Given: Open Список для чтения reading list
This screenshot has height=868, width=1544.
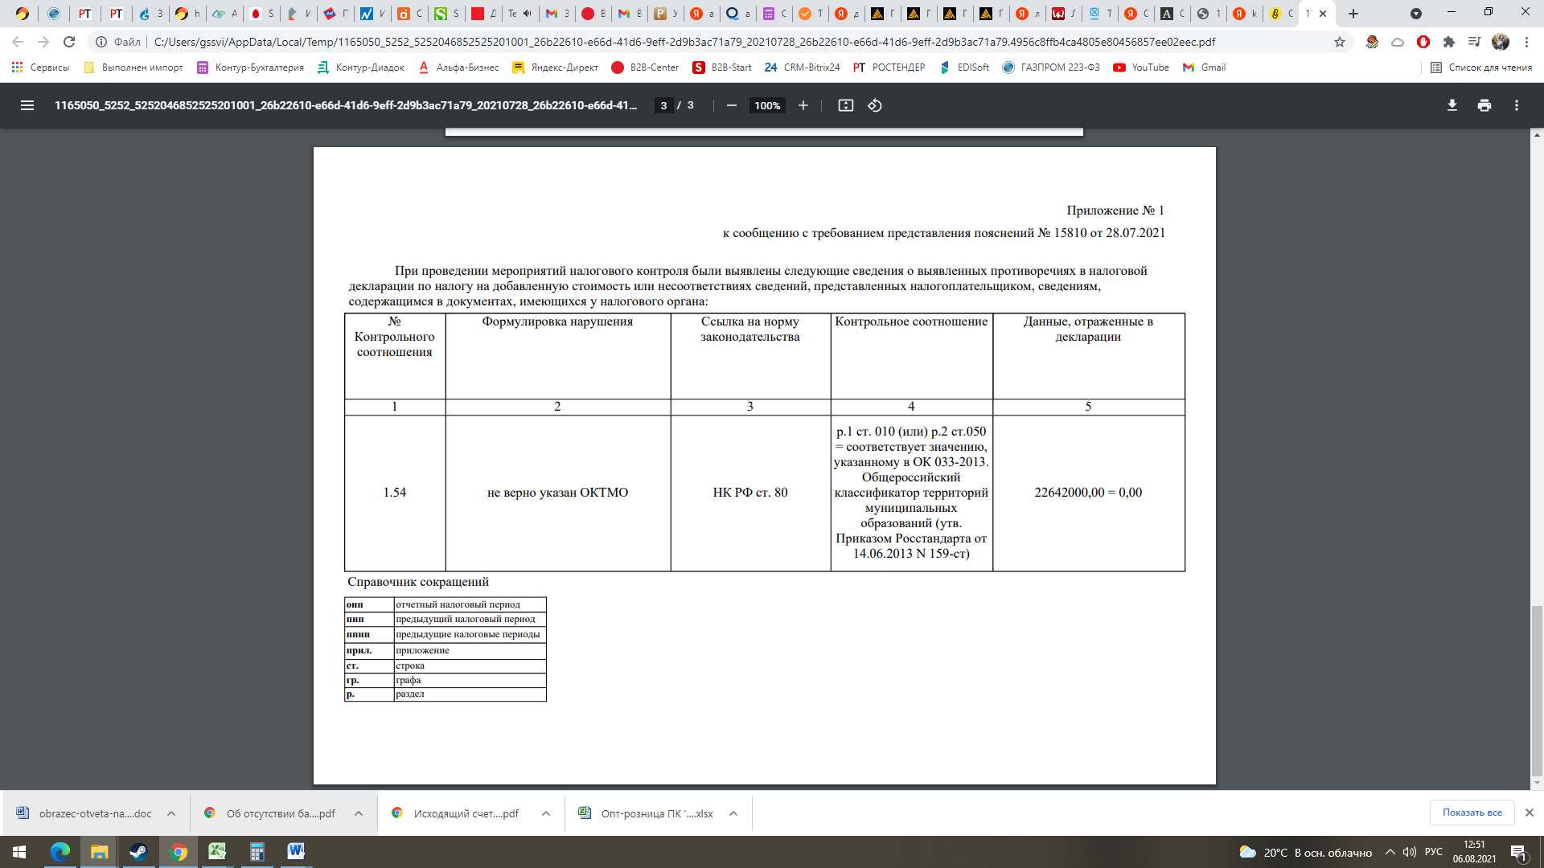Looking at the screenshot, I should pos(1481,68).
